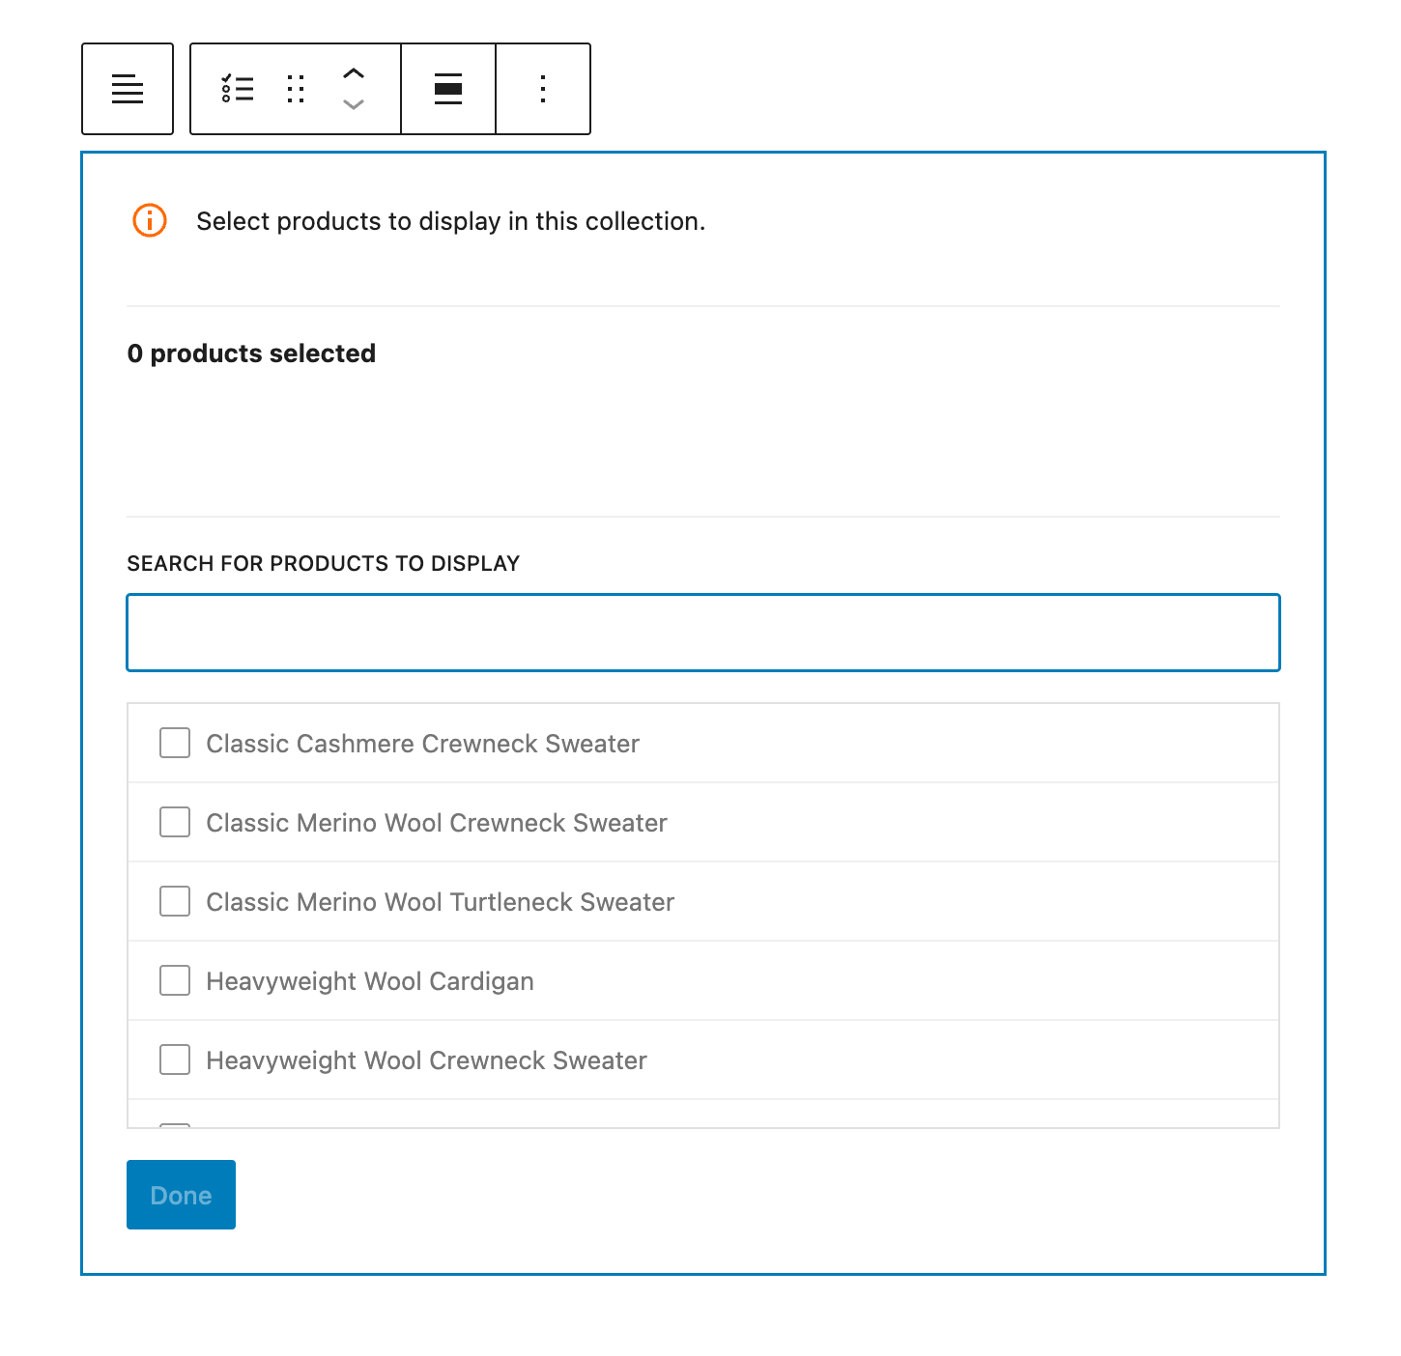Focus the product search input field

[702, 633]
